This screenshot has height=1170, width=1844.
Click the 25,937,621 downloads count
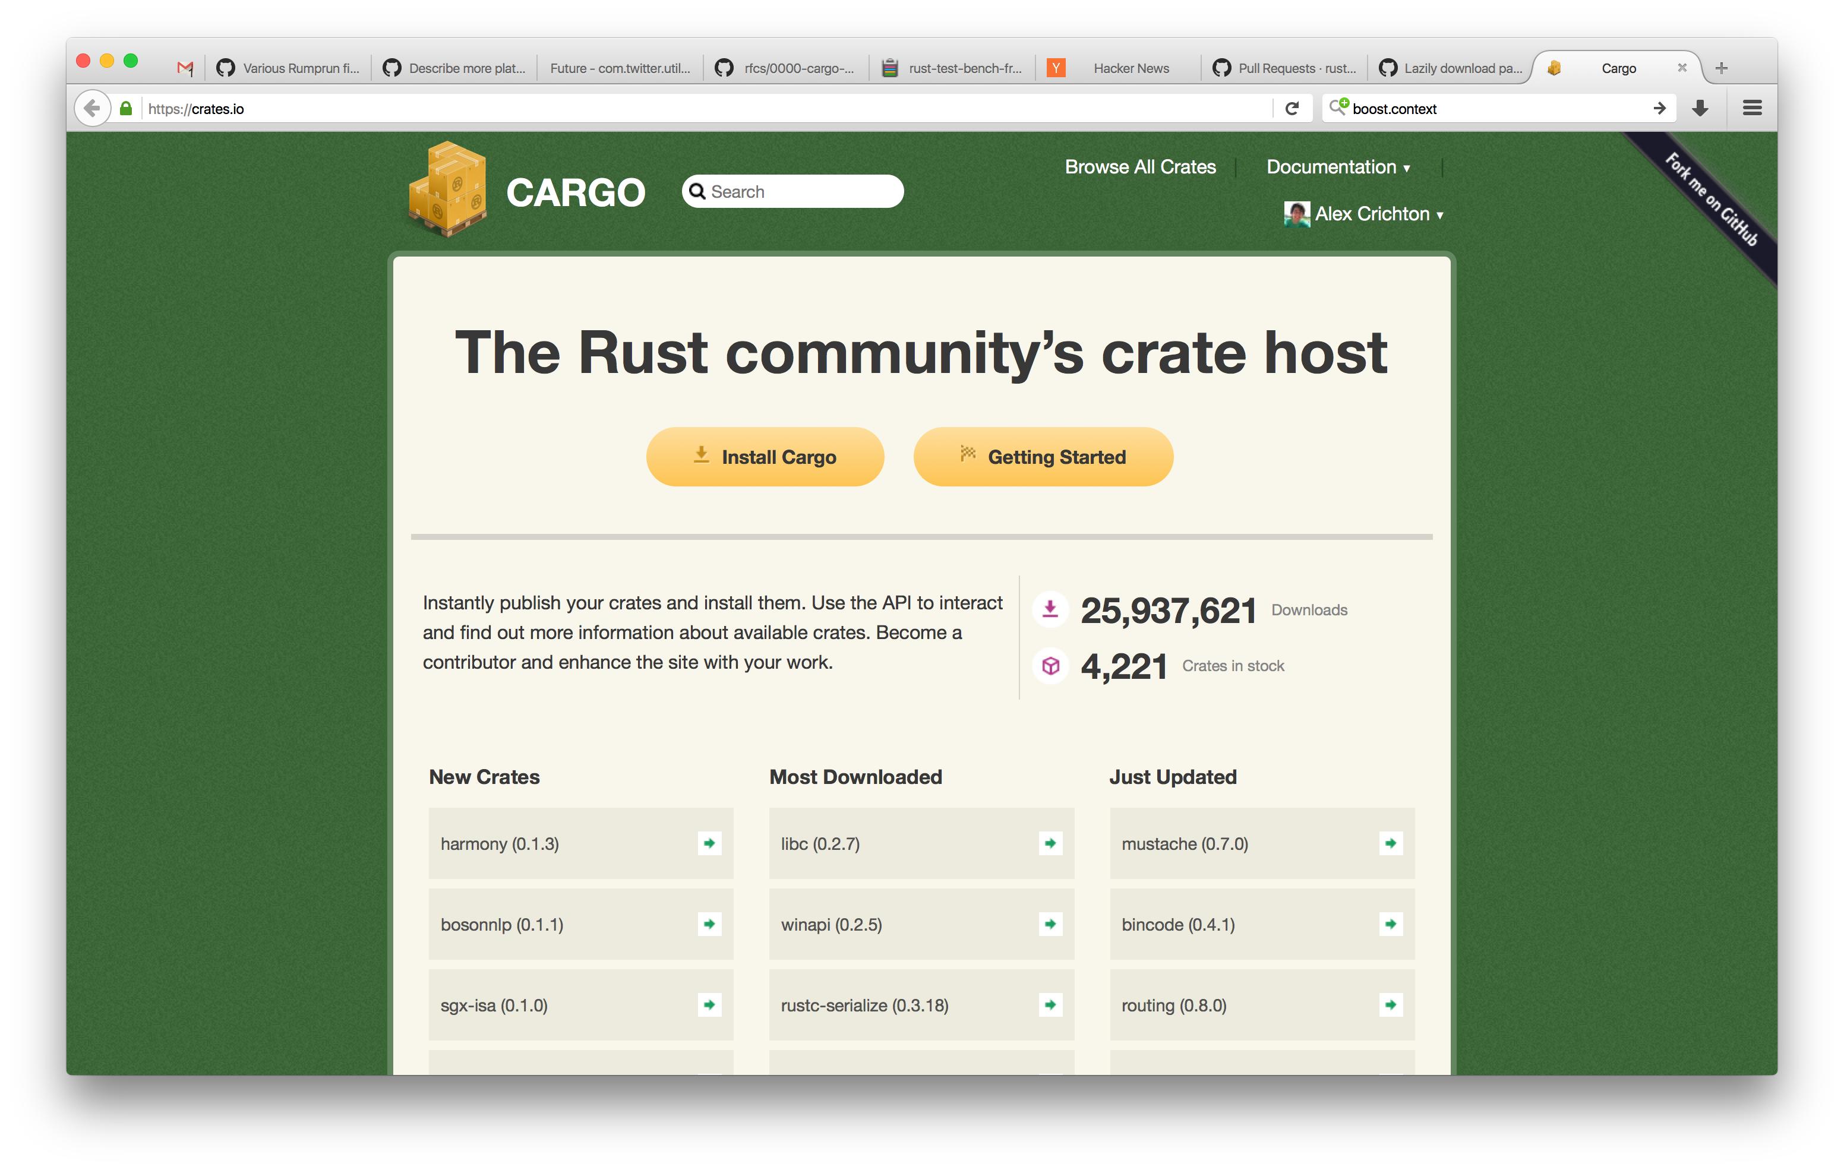coord(1169,611)
